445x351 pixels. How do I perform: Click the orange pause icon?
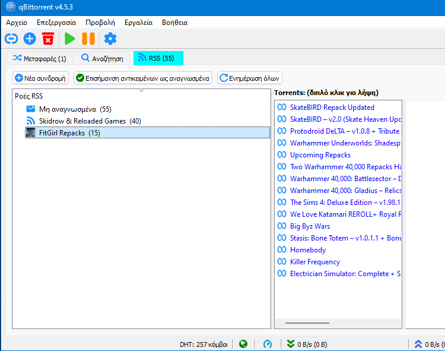[88, 39]
